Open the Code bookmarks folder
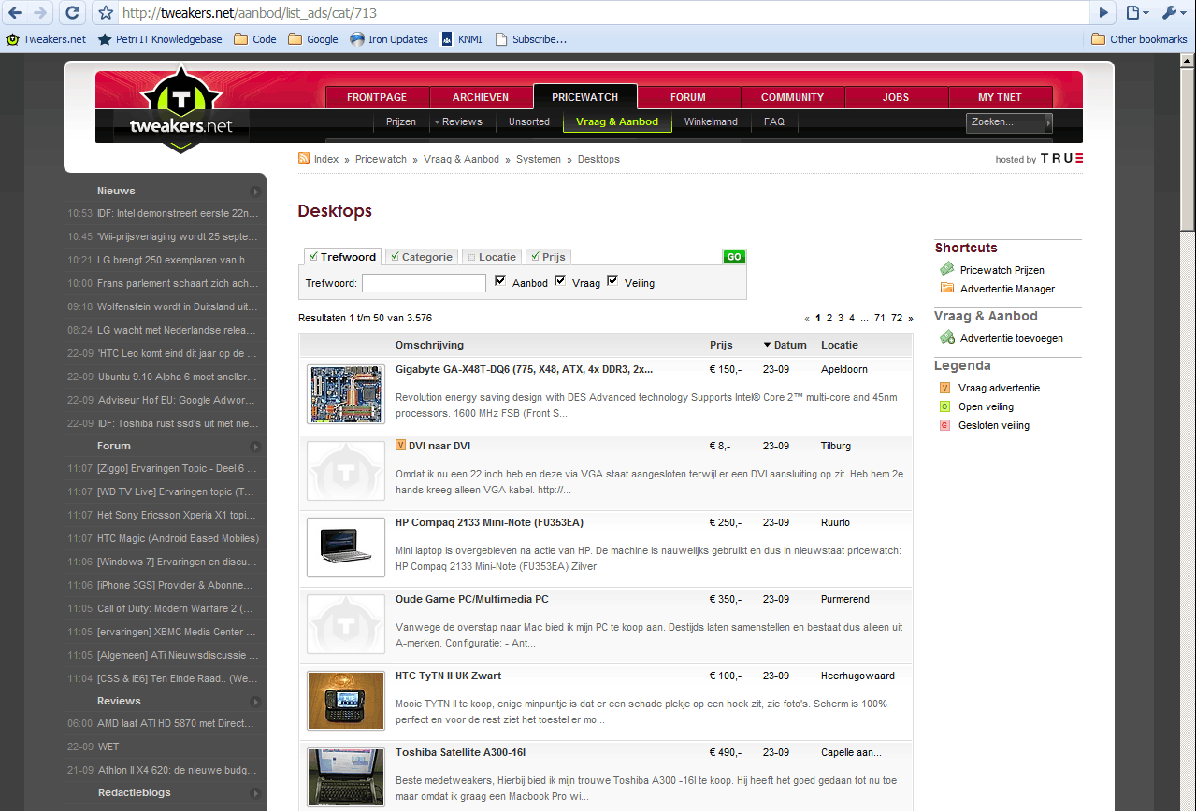Viewport: 1196px width, 811px height. point(255,39)
